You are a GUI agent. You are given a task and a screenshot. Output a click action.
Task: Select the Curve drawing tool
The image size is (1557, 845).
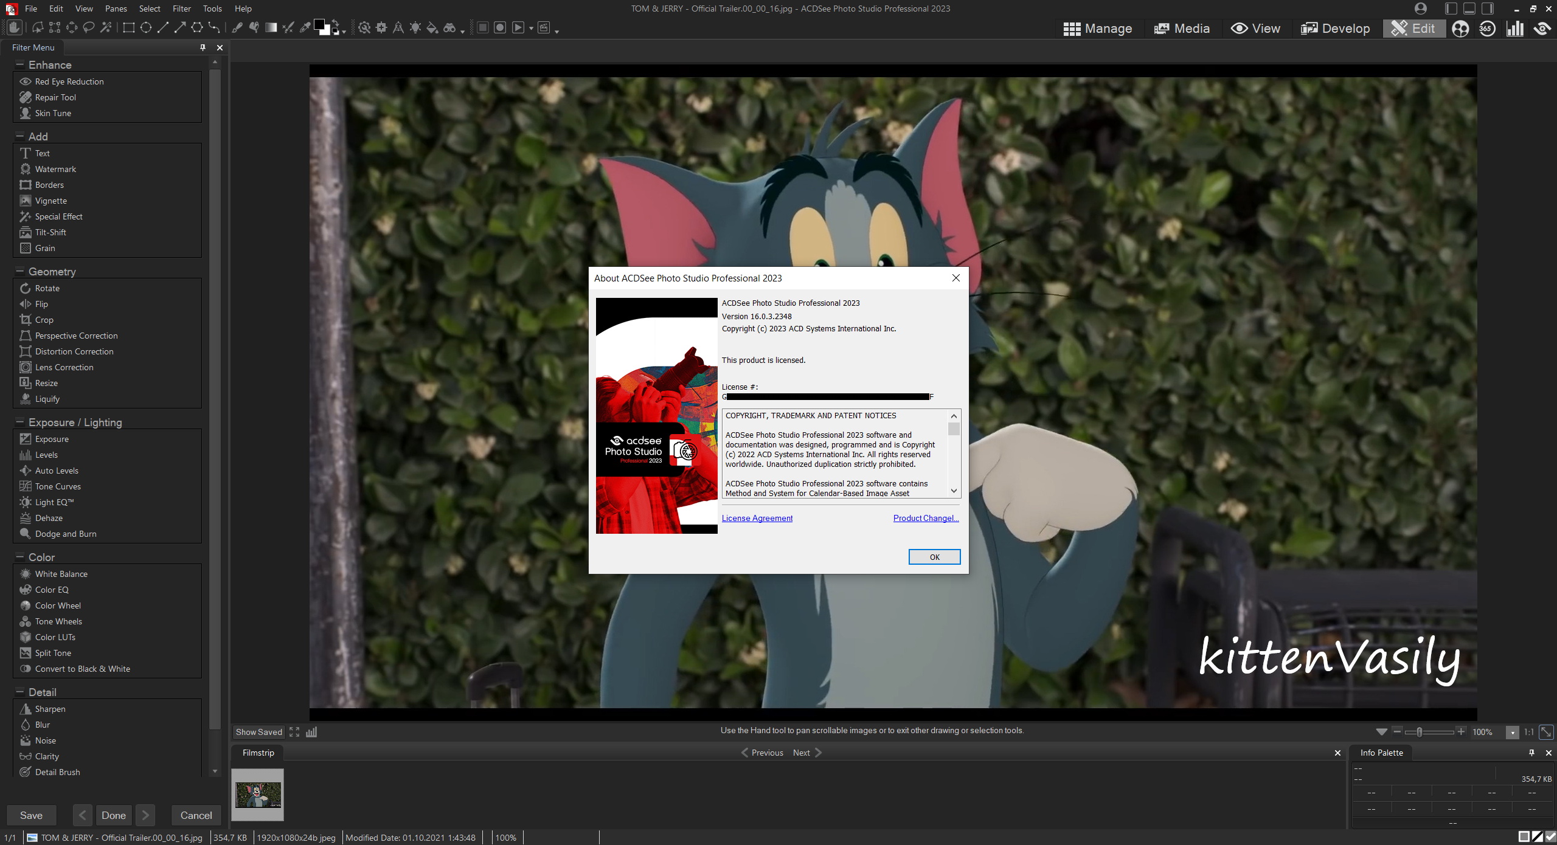click(213, 27)
